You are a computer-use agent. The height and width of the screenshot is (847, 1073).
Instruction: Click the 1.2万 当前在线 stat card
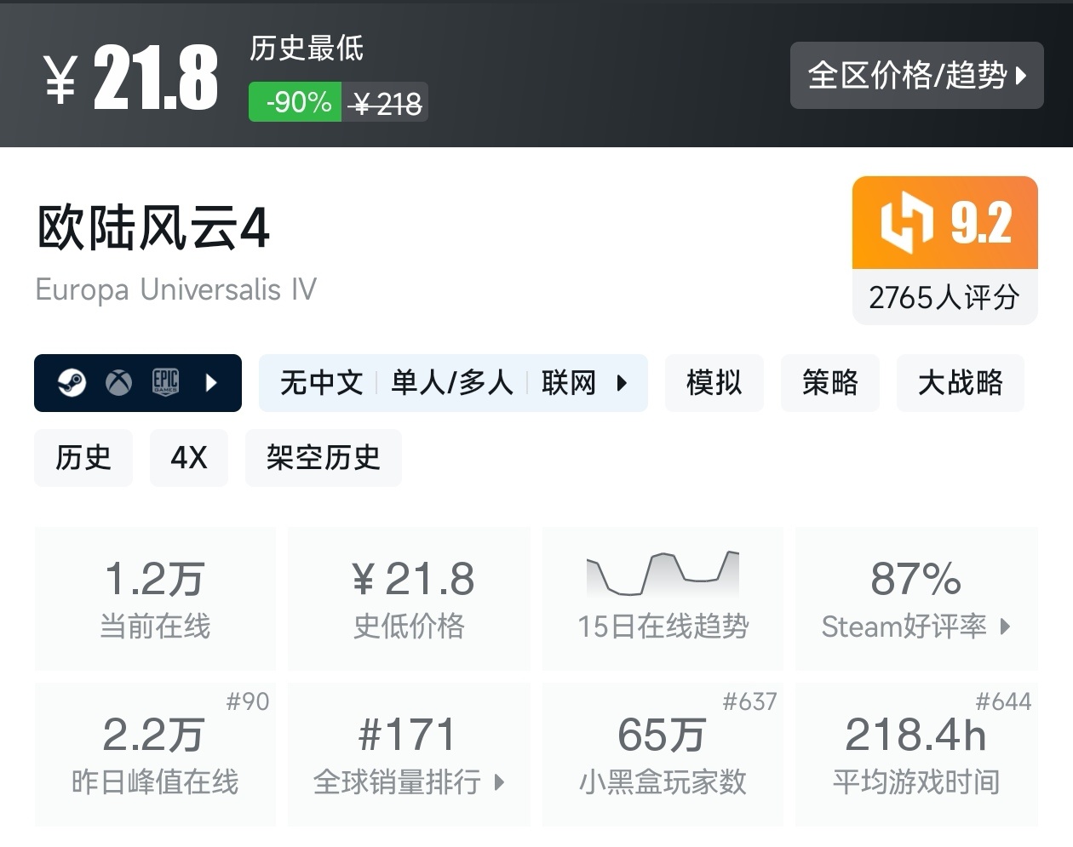pos(155,598)
